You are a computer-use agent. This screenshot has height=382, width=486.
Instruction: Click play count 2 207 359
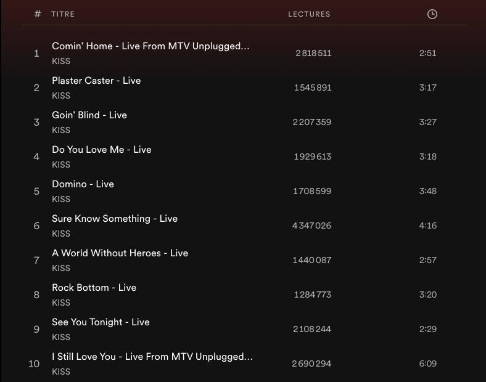pyautogui.click(x=312, y=122)
